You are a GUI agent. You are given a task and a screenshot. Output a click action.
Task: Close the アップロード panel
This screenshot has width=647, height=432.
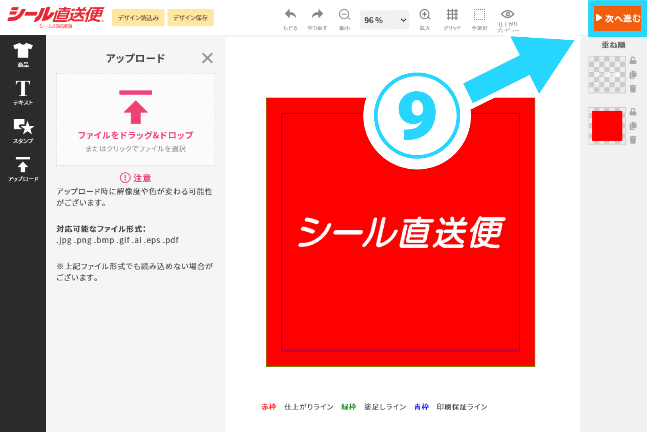[x=208, y=58]
